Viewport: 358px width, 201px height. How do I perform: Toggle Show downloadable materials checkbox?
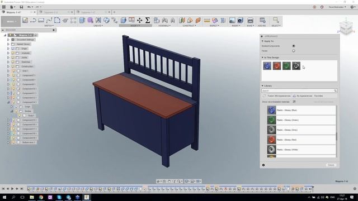(294, 102)
